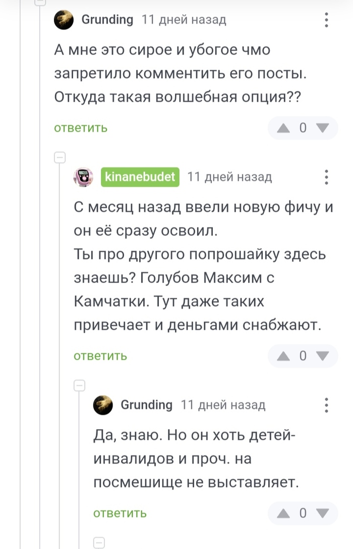
Task: Collapse the kinanebudet reply thread
Action: [x=60, y=158]
